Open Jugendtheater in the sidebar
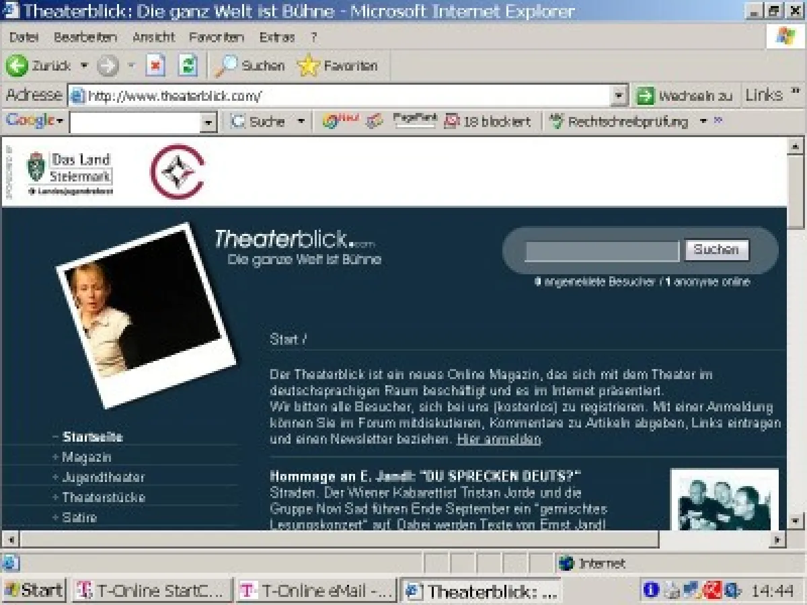This screenshot has width=807, height=605. point(103,477)
